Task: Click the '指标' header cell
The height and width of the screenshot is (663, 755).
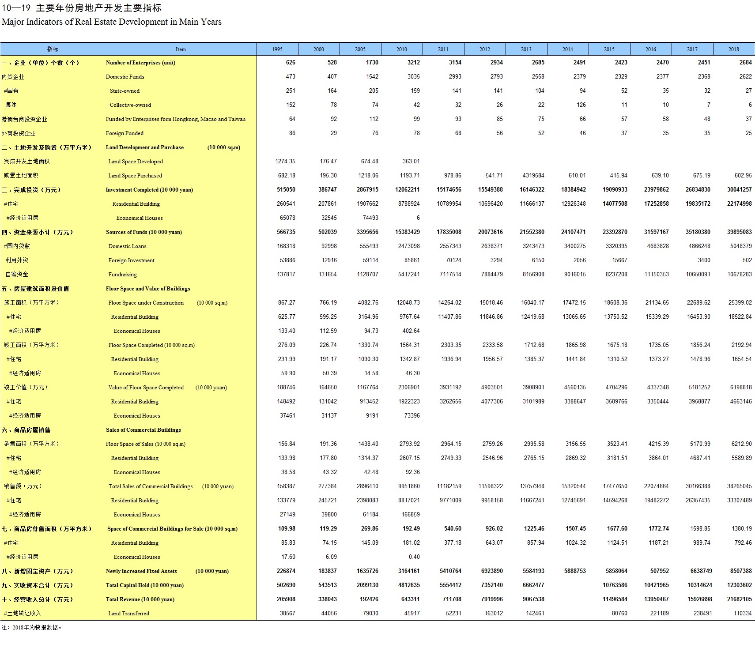Action: (53, 49)
